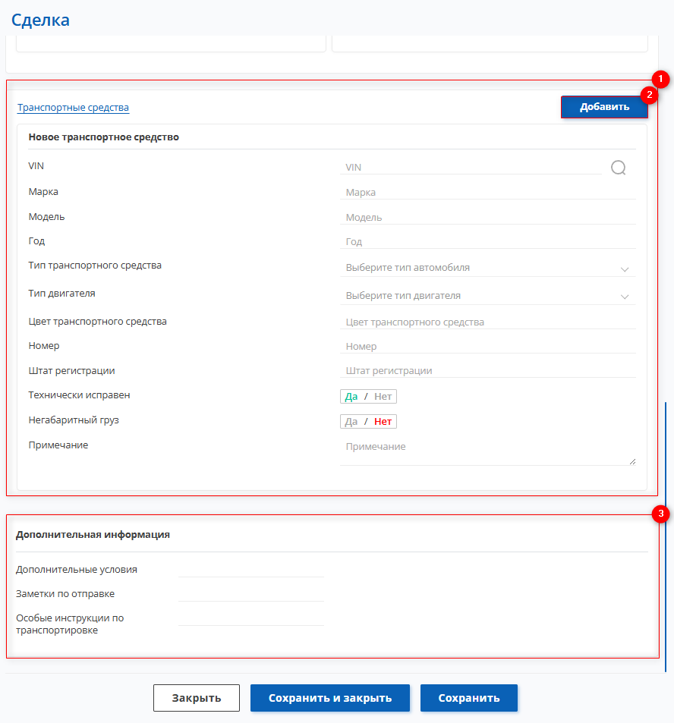Open the Транспортные средства link
The image size is (674, 723).
point(73,108)
